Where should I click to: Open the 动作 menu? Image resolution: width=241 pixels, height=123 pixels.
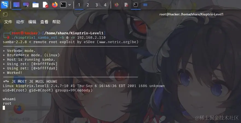(x=20, y=22)
